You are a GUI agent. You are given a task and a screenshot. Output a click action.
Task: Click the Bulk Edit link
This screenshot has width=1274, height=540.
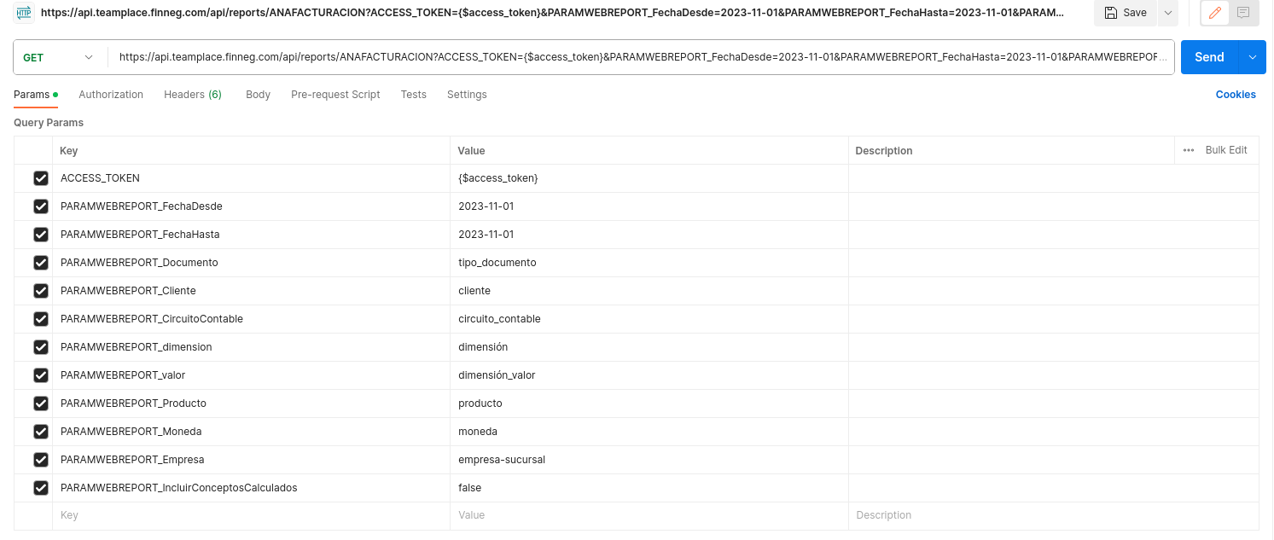[1225, 150]
